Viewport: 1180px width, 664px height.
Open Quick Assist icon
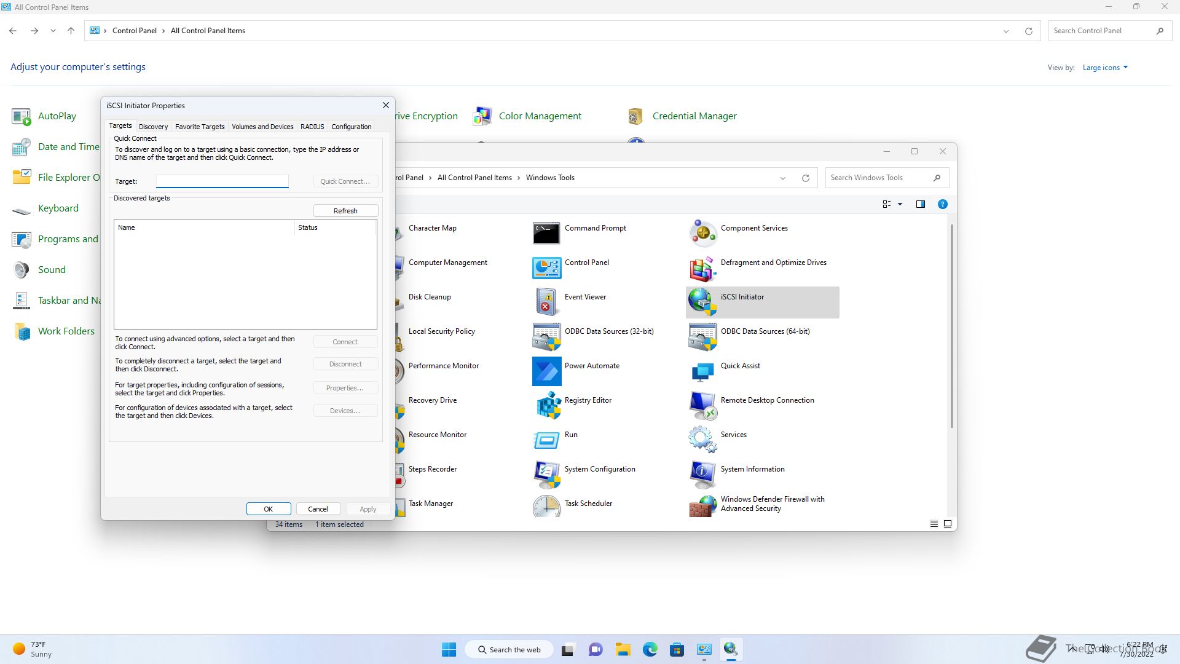[x=702, y=371]
